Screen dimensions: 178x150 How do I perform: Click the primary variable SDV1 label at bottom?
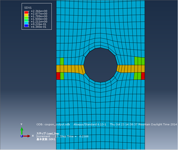[x=46, y=139]
